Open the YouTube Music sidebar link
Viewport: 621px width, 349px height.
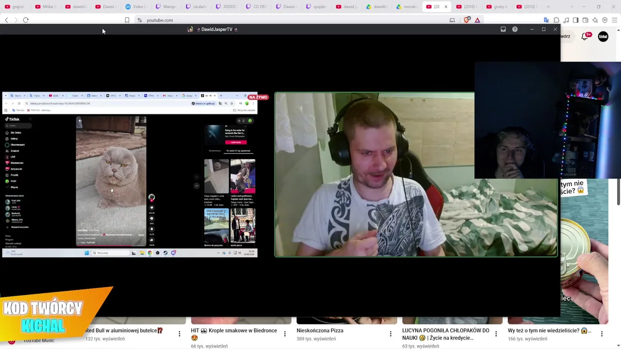coord(39,341)
